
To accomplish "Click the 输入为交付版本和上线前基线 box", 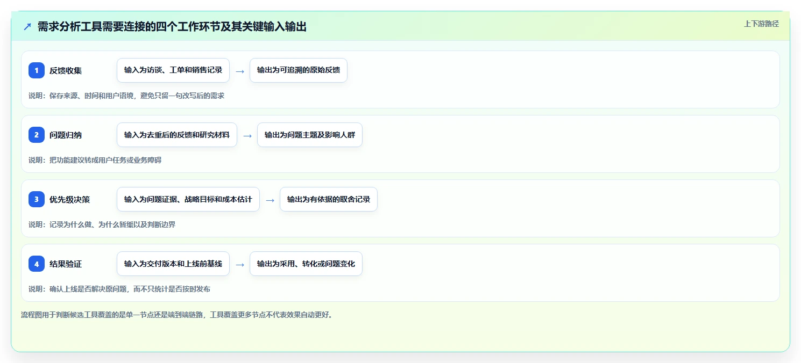I will [173, 264].
